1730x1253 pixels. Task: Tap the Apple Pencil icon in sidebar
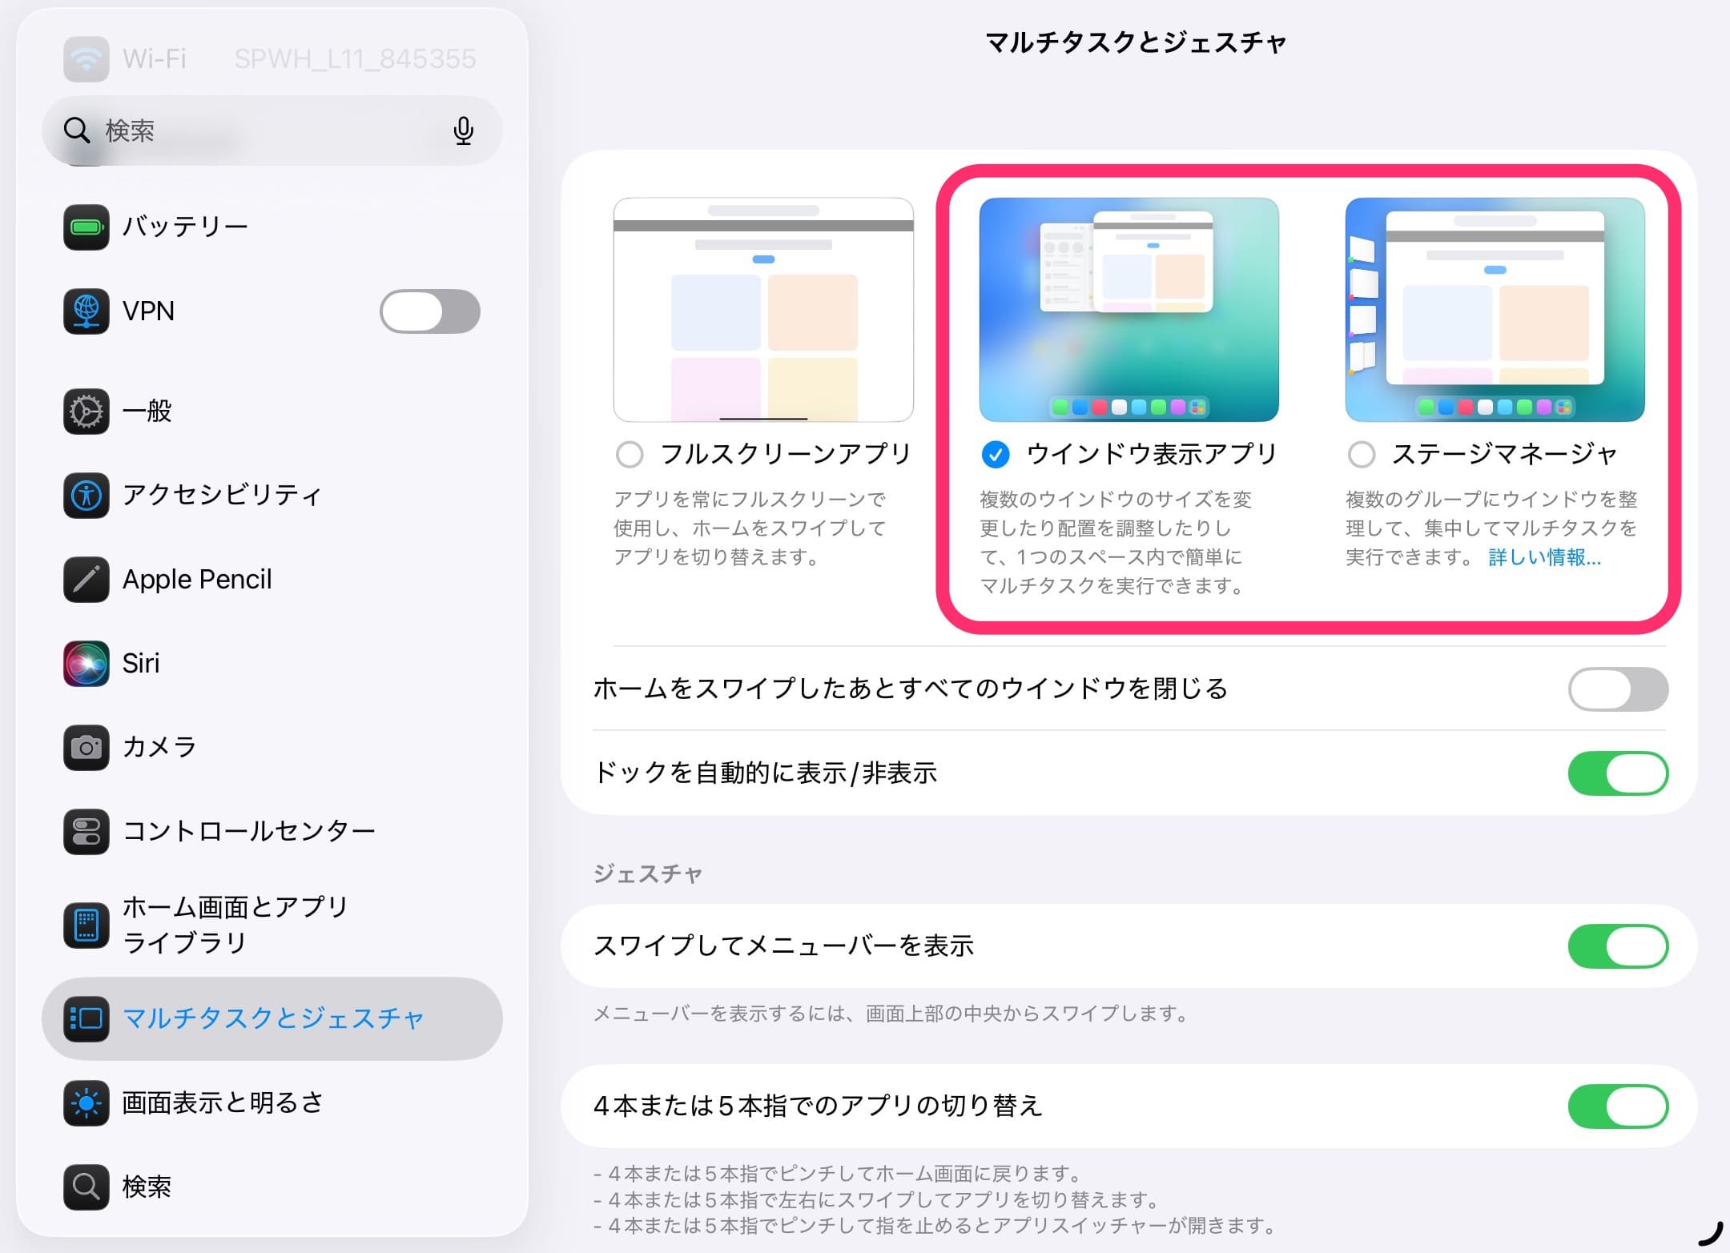[x=86, y=579]
